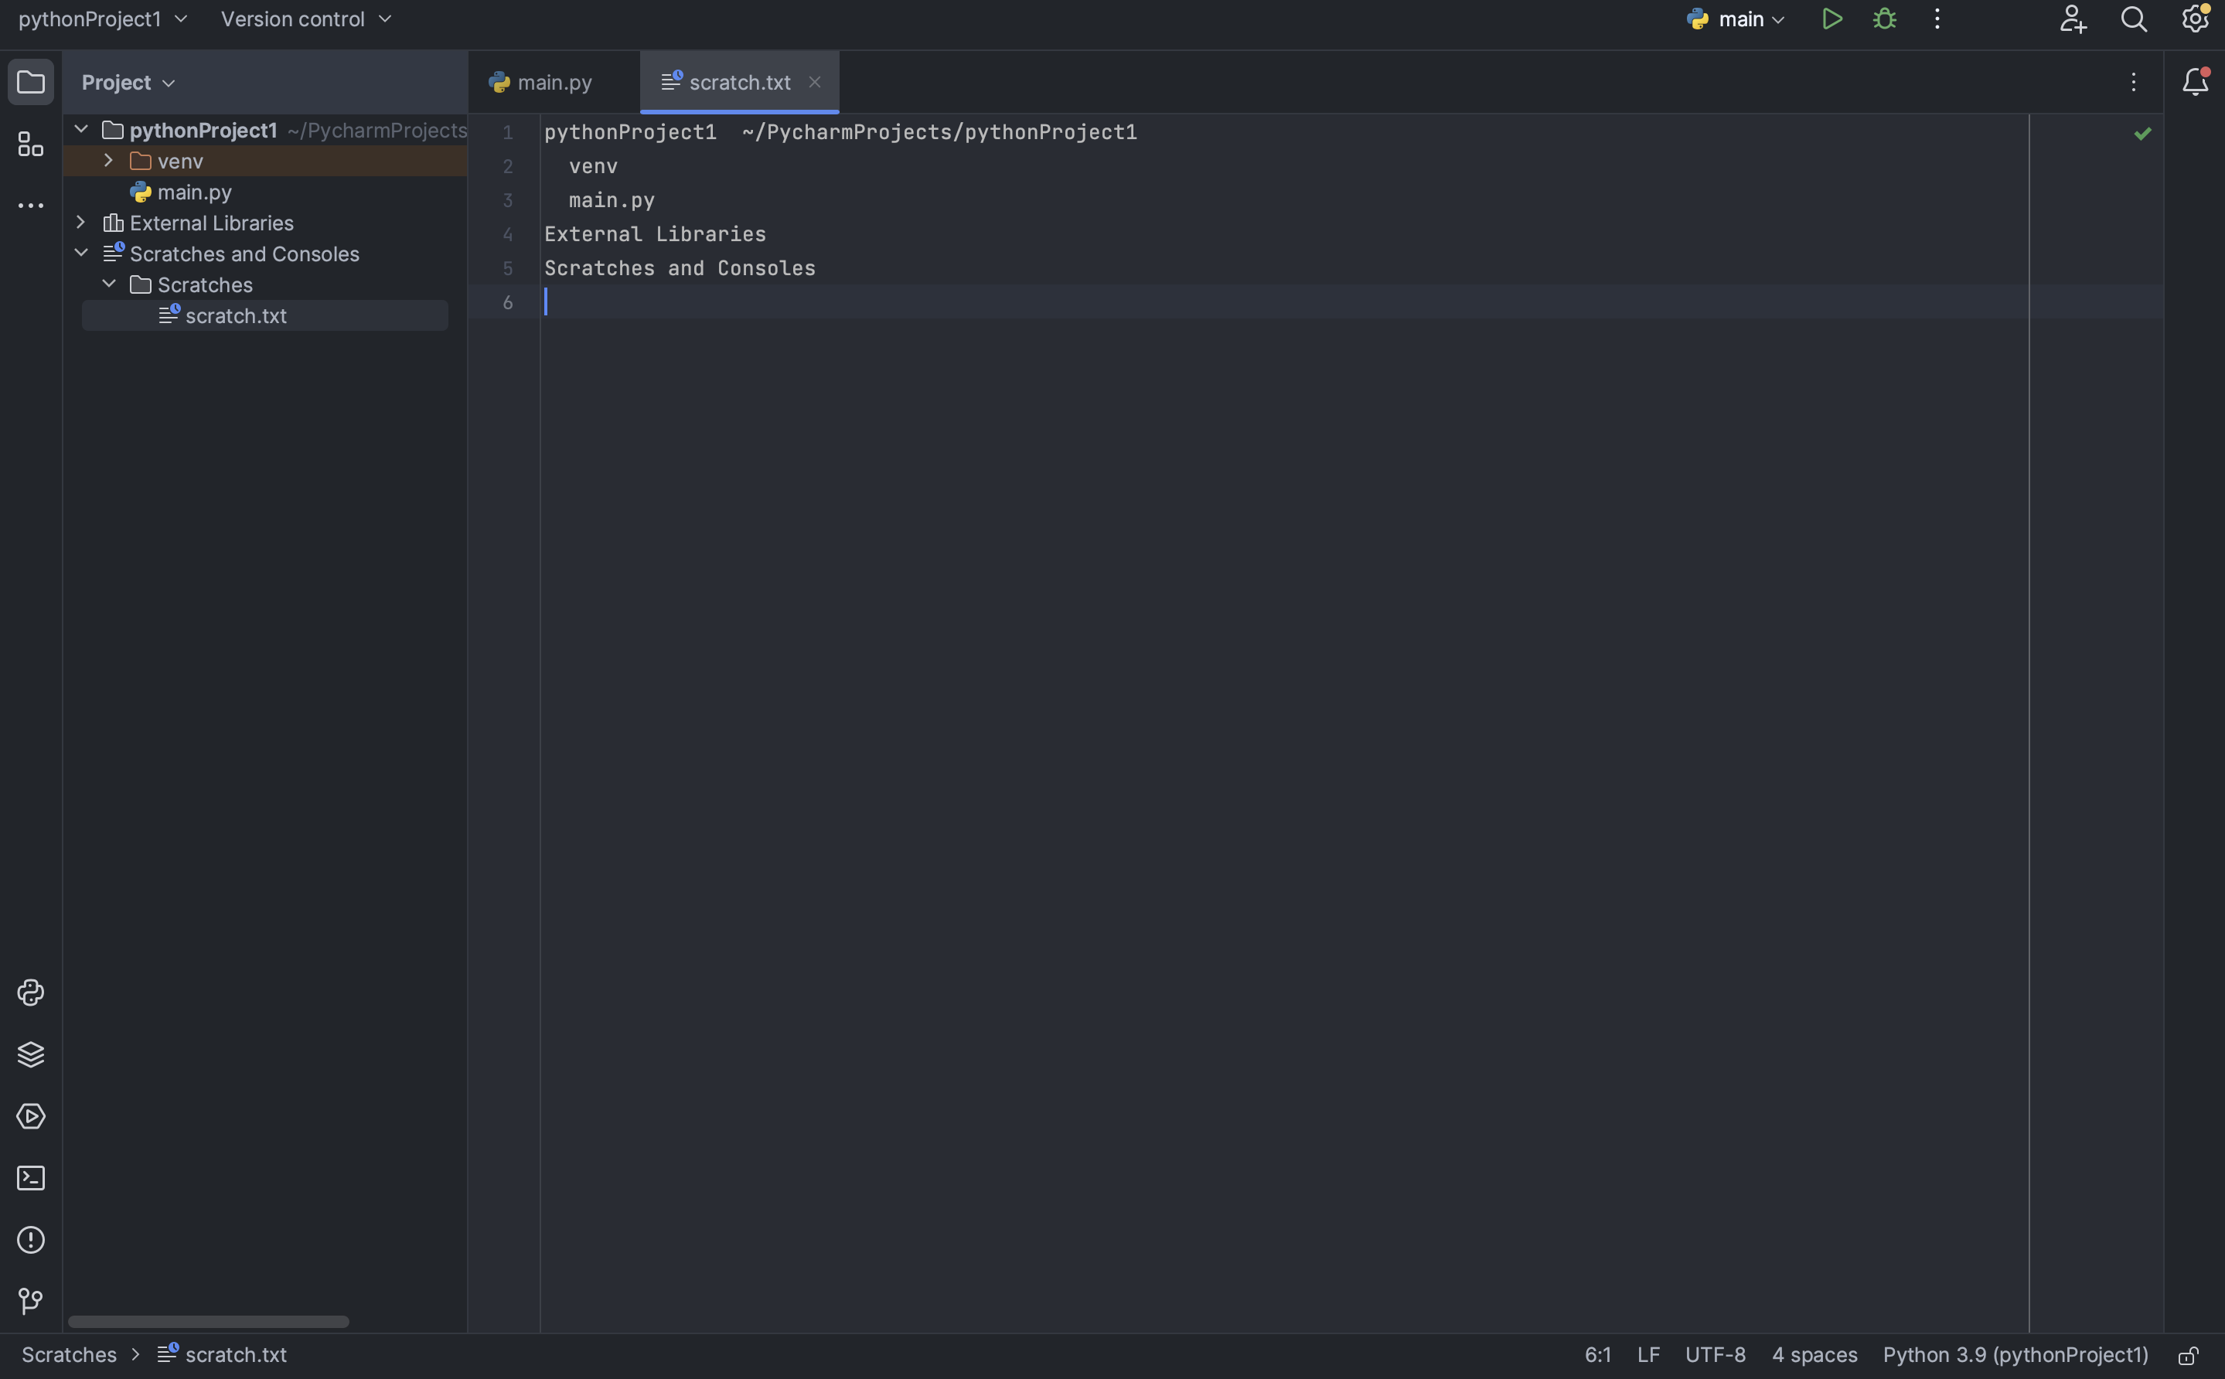Show more tool windows via ellipsis icon
2225x1379 pixels.
point(31,206)
